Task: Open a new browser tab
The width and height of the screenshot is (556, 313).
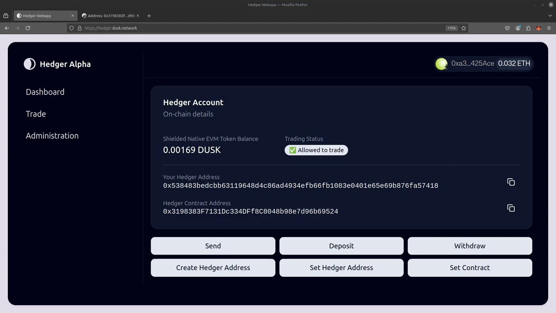Action: pyautogui.click(x=149, y=16)
